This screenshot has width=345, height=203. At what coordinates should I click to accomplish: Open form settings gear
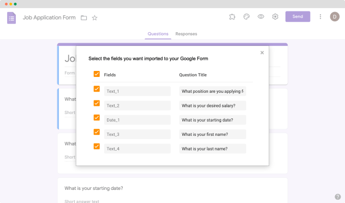click(275, 16)
